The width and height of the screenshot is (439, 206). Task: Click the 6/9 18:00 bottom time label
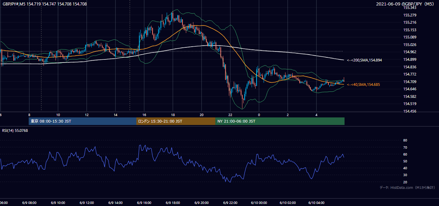(x=173, y=203)
